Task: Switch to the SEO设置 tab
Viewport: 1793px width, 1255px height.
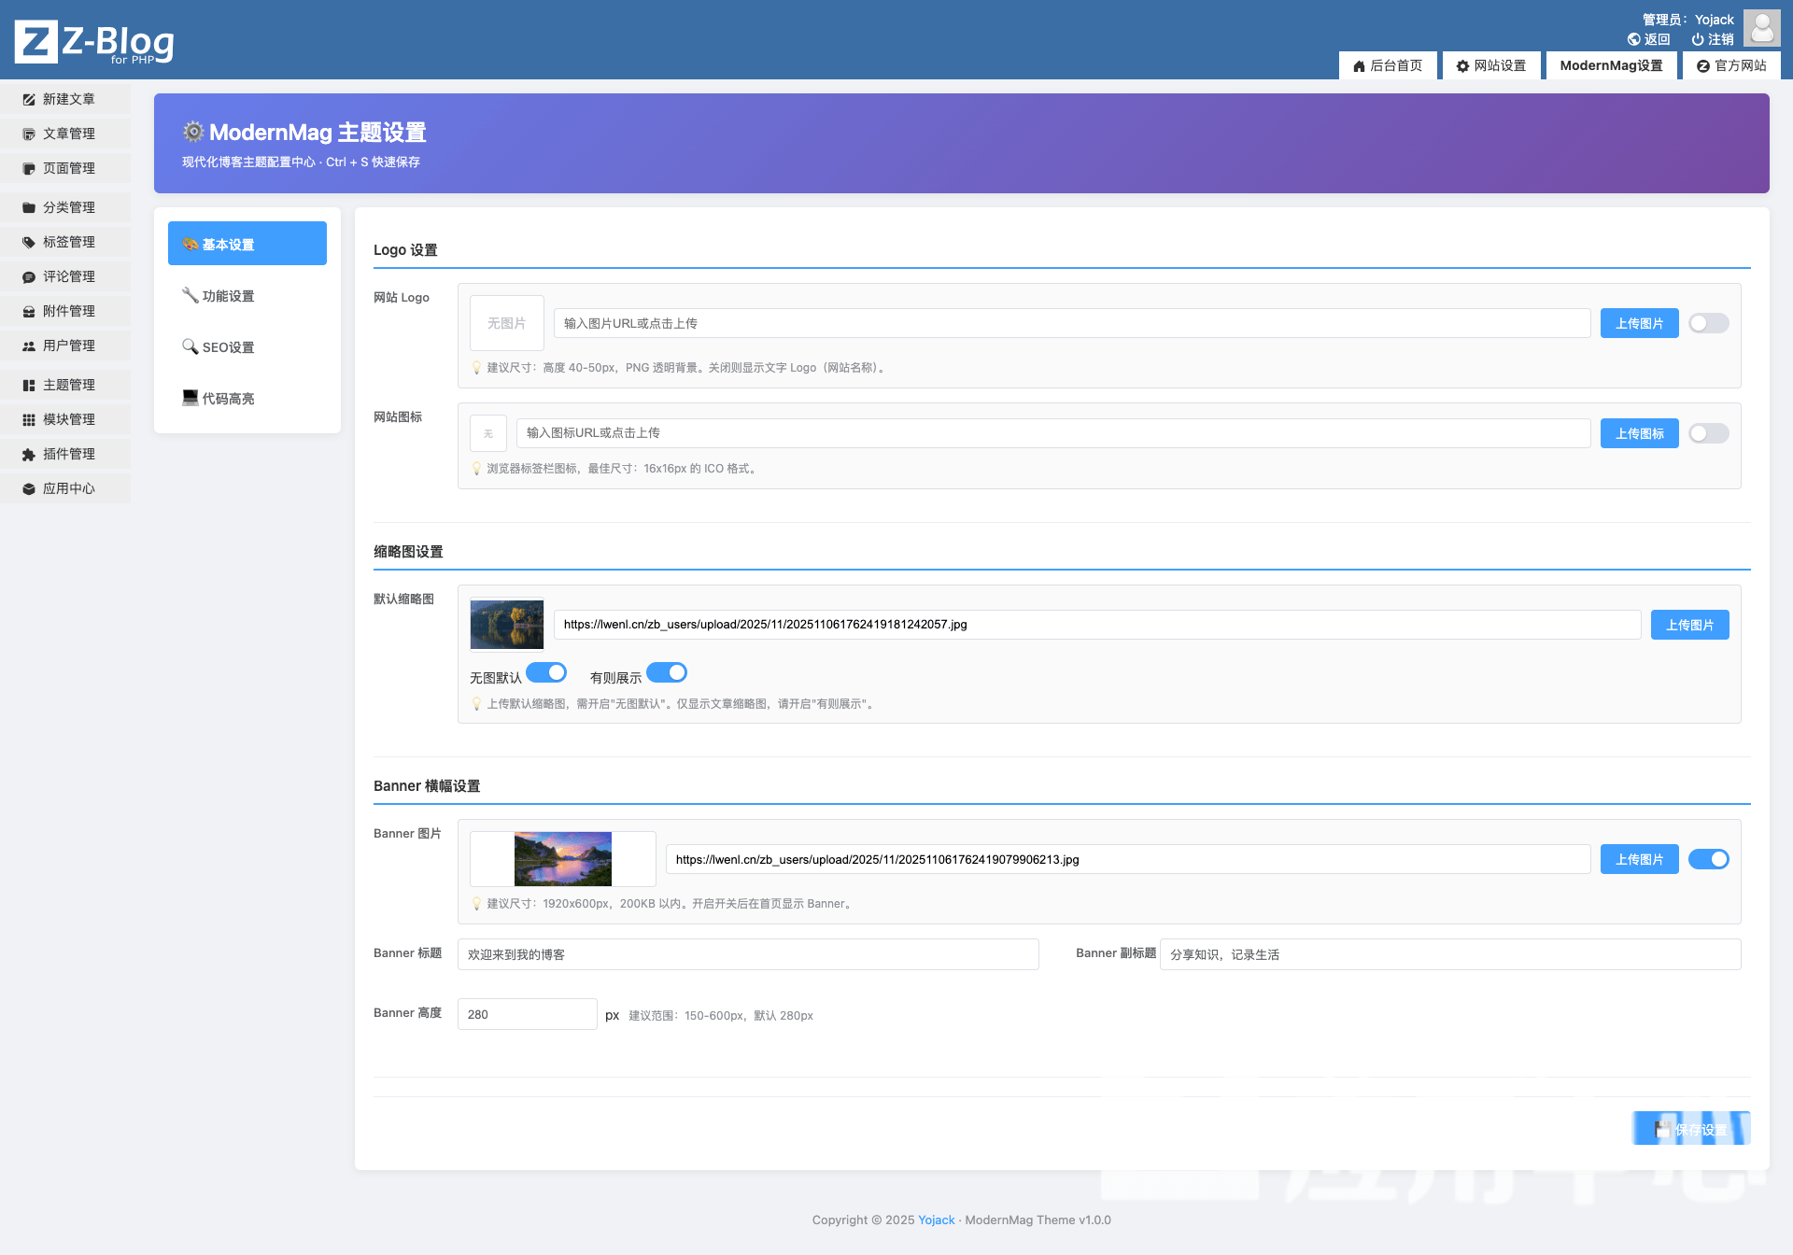Action: point(228,347)
